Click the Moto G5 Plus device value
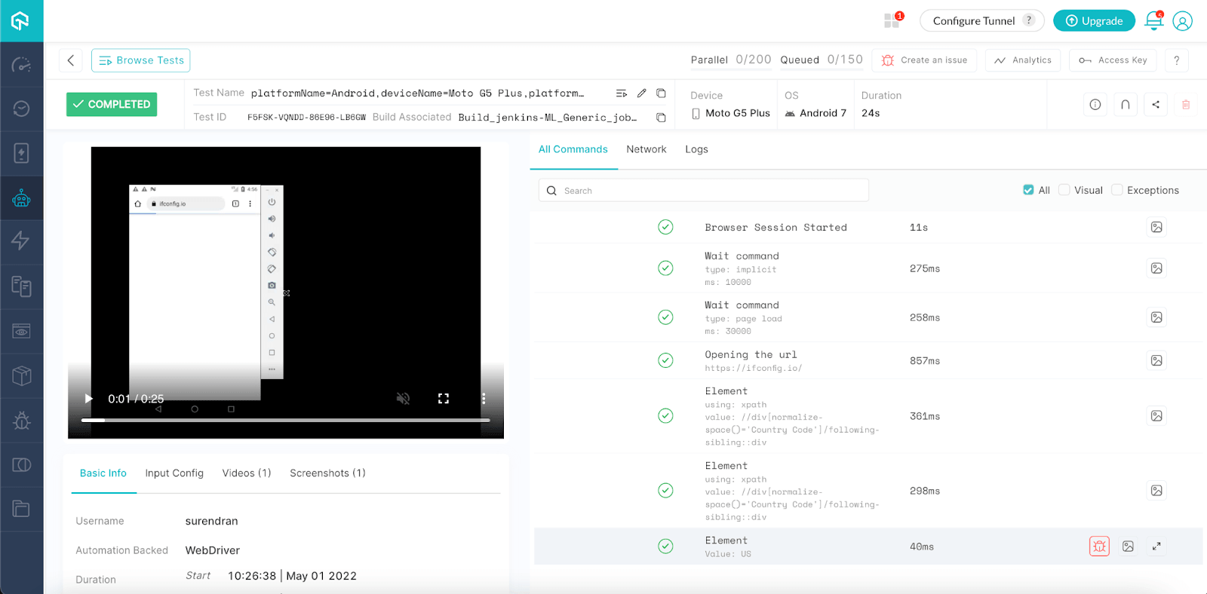 tap(738, 113)
